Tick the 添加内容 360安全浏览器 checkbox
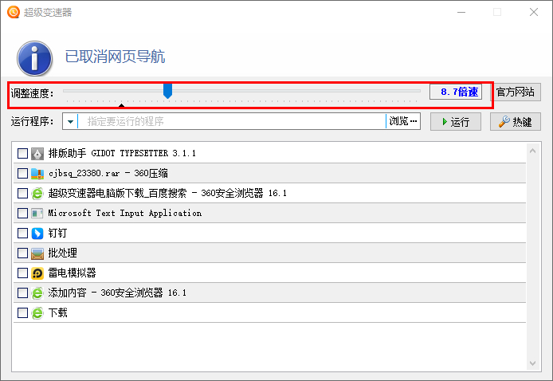This screenshot has height=381, width=553. [x=22, y=293]
